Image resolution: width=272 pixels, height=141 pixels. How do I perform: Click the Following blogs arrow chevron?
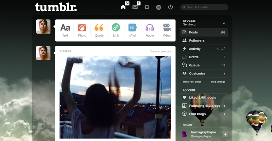click(x=224, y=106)
